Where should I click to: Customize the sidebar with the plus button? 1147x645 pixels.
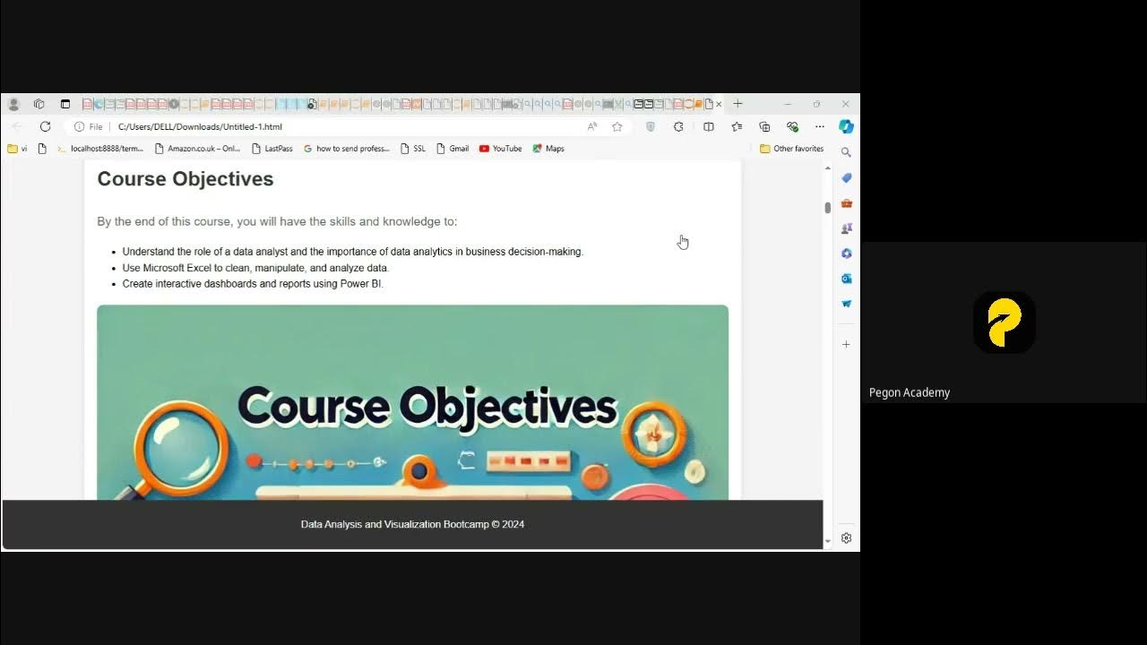(x=846, y=344)
